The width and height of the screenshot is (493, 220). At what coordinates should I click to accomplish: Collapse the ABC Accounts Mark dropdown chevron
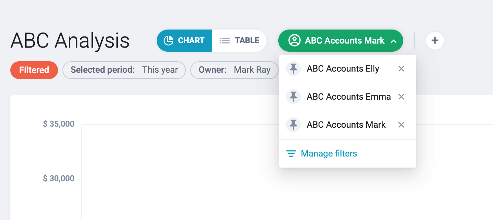[x=394, y=41]
